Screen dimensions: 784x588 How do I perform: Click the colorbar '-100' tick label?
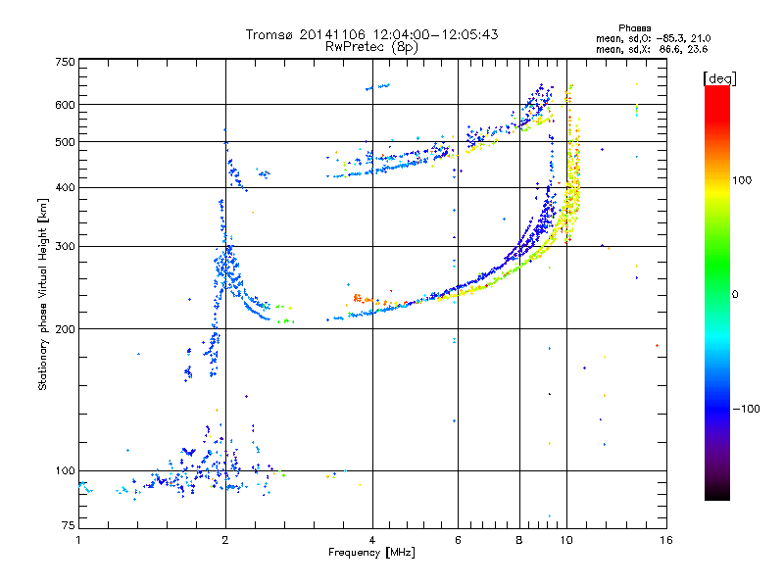[746, 409]
